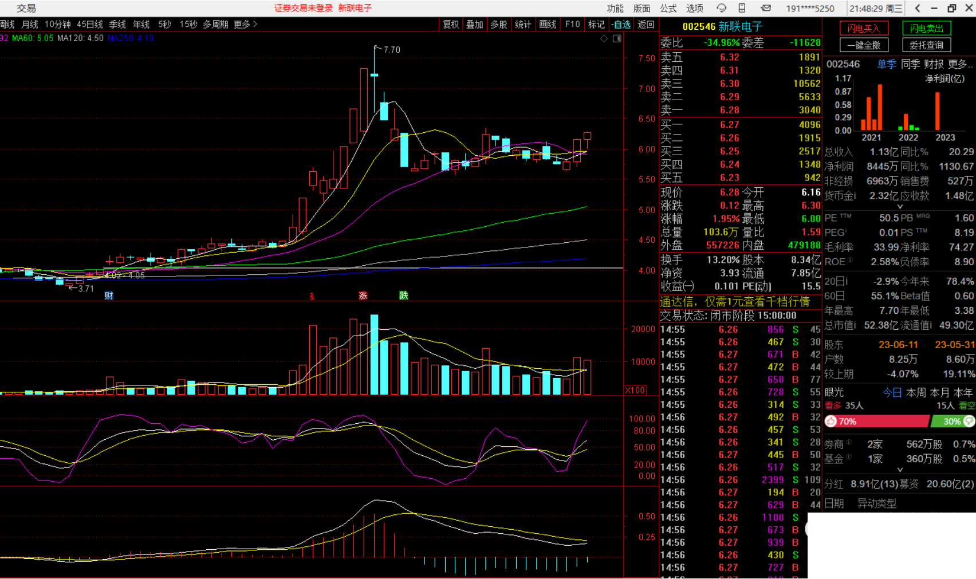The width and height of the screenshot is (976, 579).
Task: Click the info icon beside 券商
Action: pyautogui.click(x=849, y=442)
